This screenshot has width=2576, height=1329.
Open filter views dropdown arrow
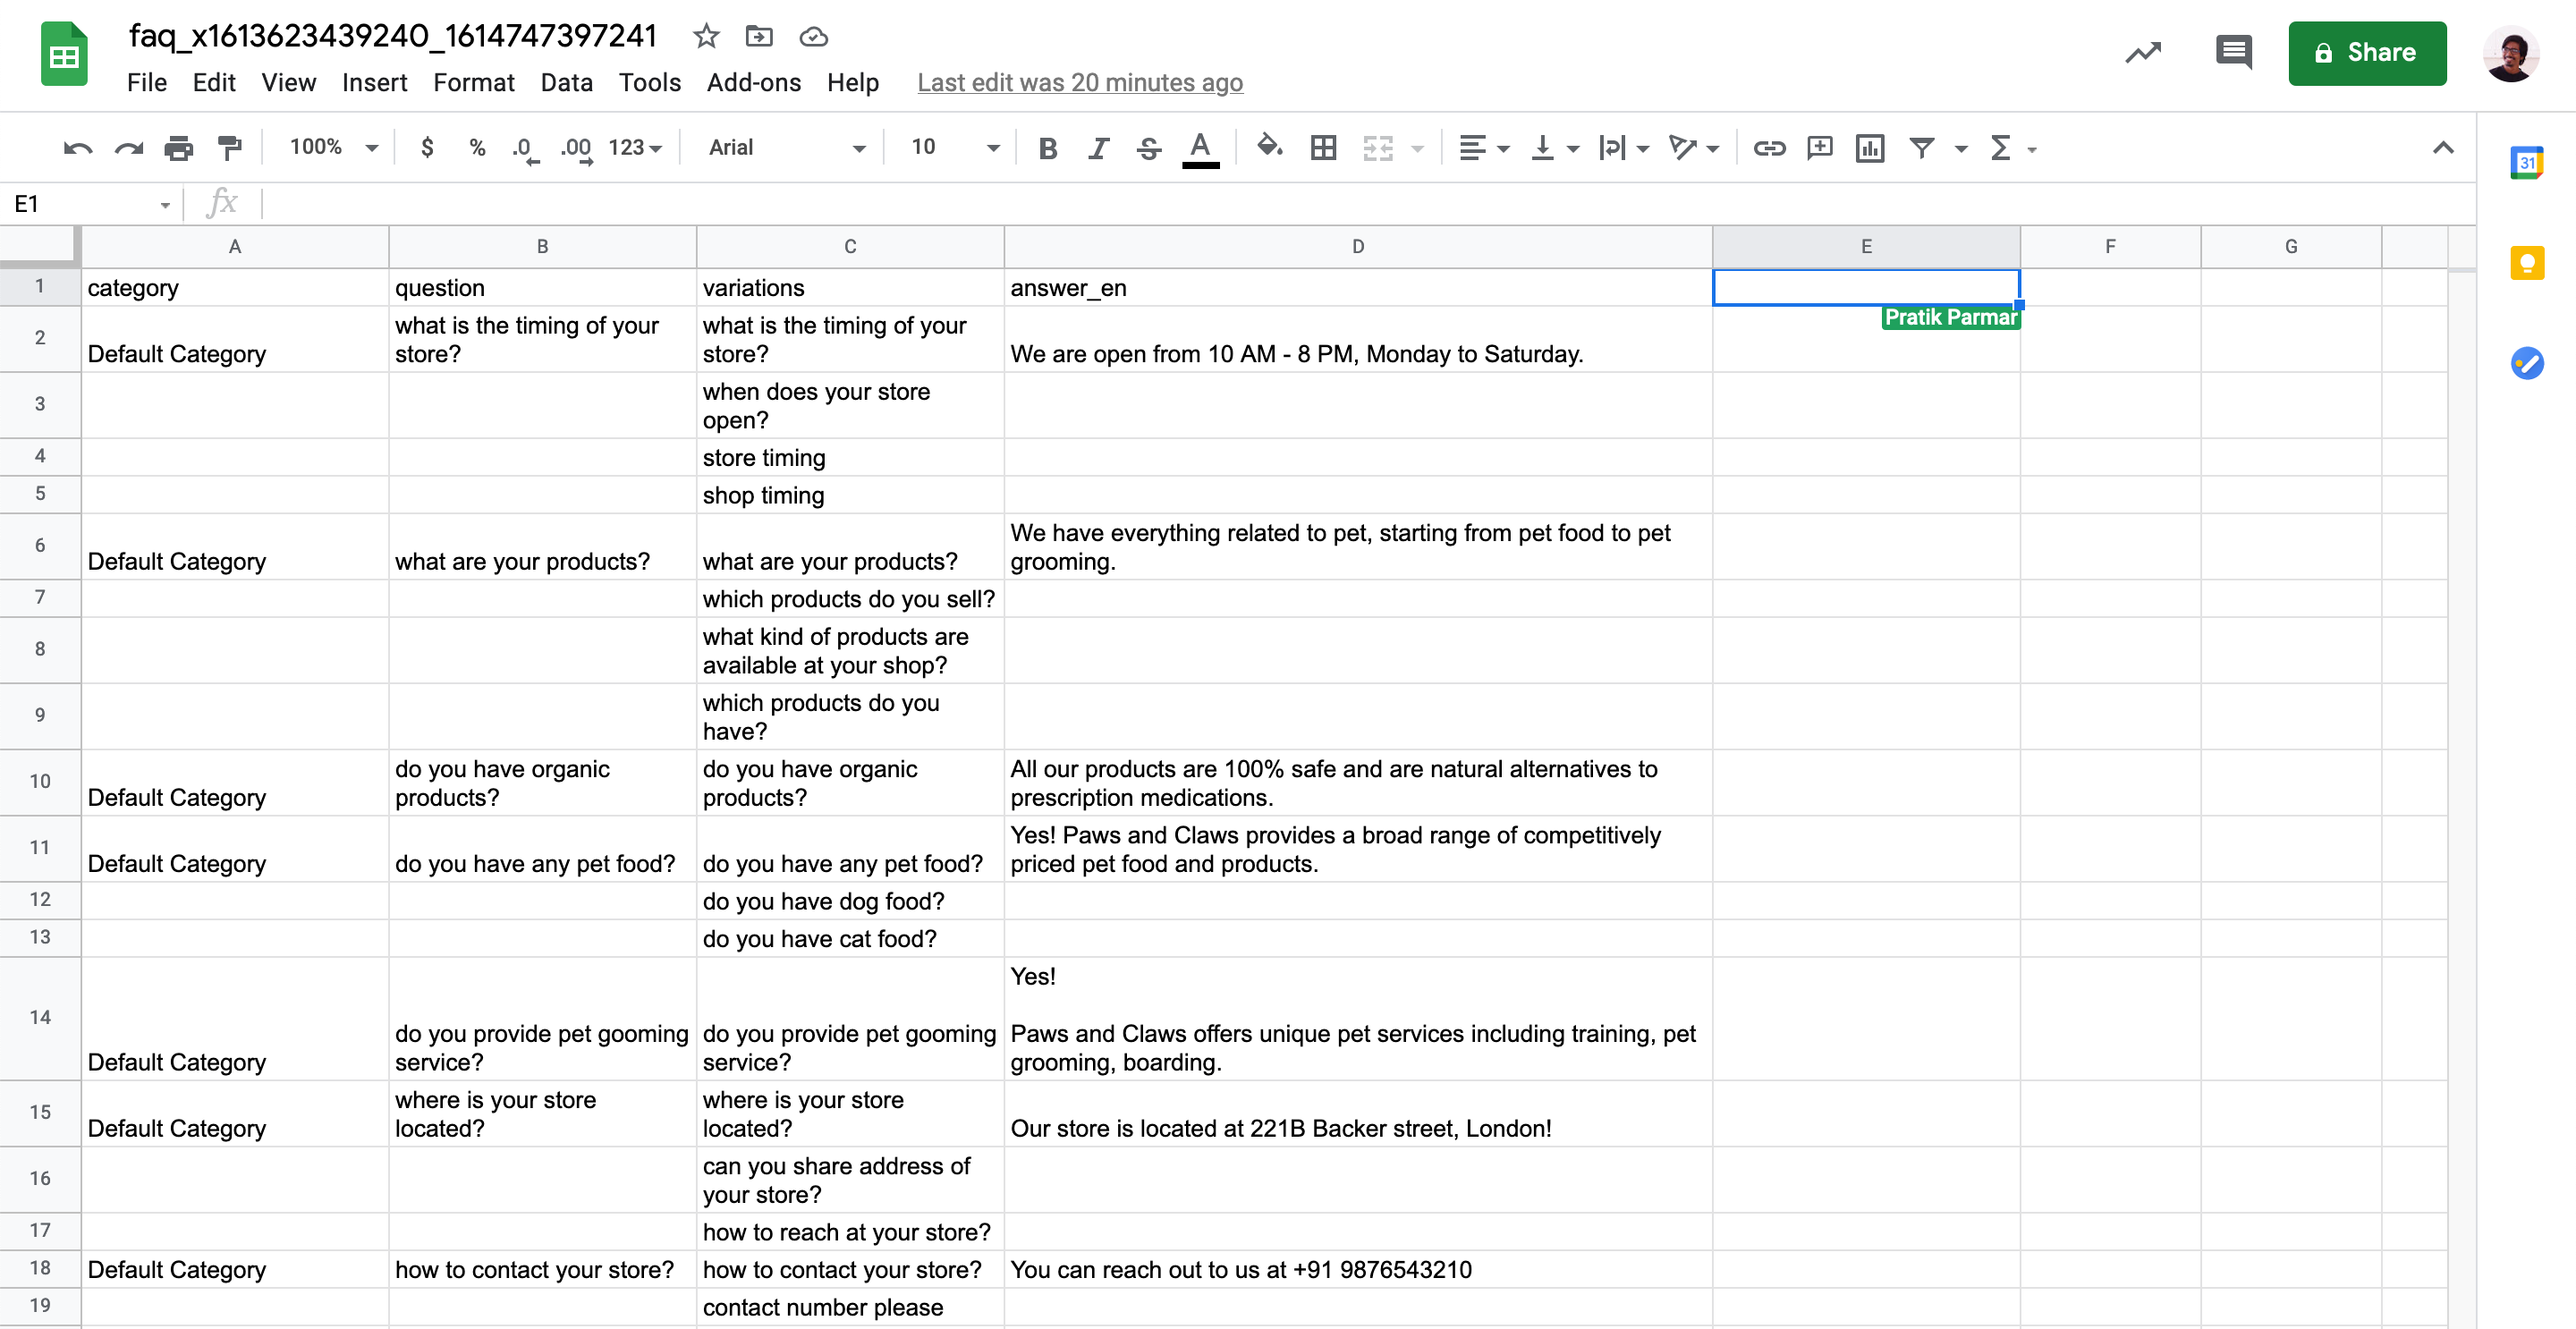click(1961, 149)
